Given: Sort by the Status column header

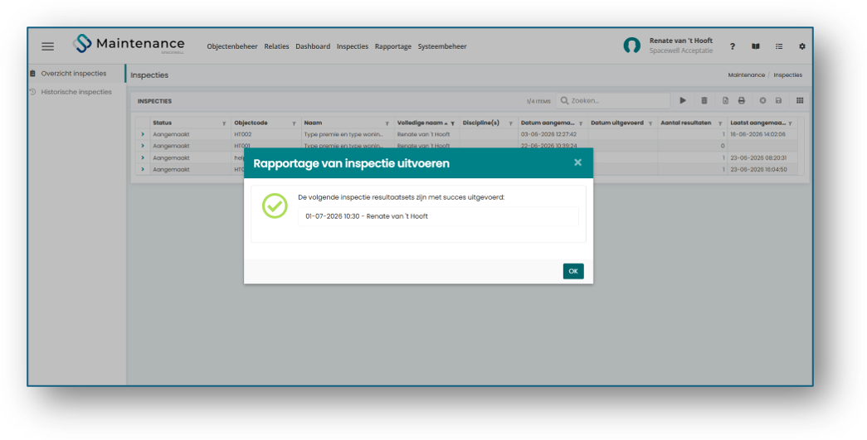Looking at the screenshot, I should [163, 123].
